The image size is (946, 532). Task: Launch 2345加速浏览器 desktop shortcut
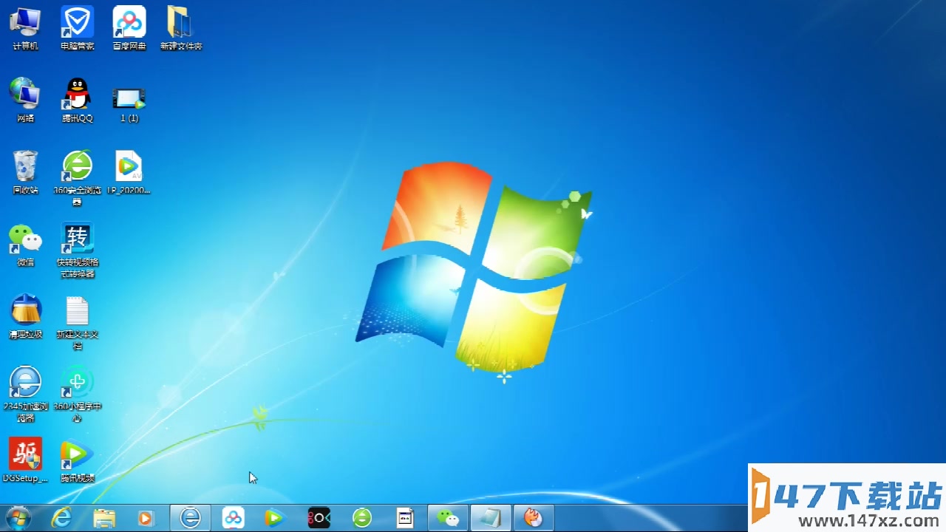click(25, 394)
